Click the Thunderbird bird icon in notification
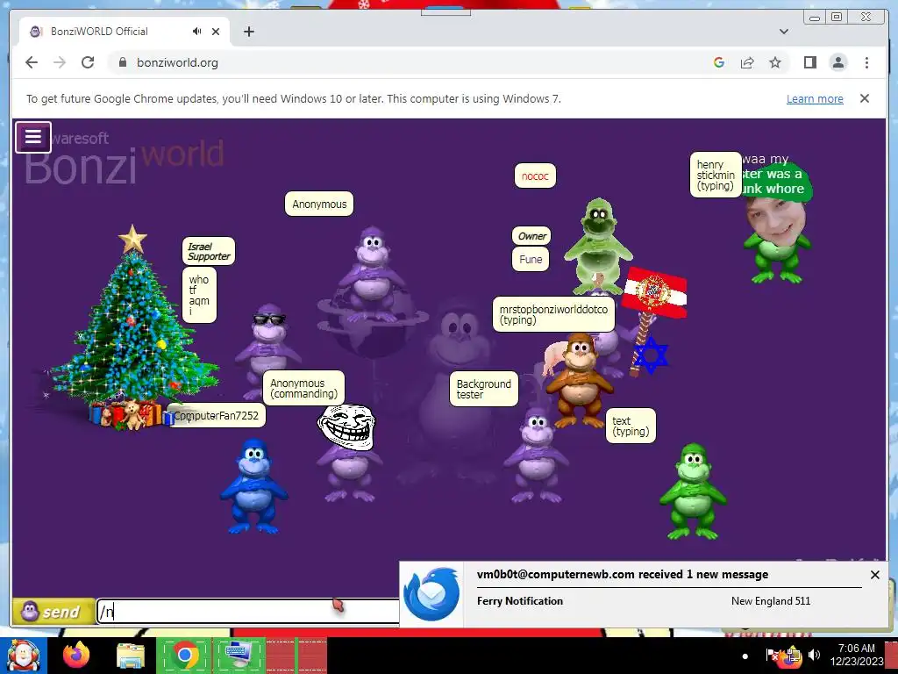The height and width of the screenshot is (674, 898). click(431, 594)
